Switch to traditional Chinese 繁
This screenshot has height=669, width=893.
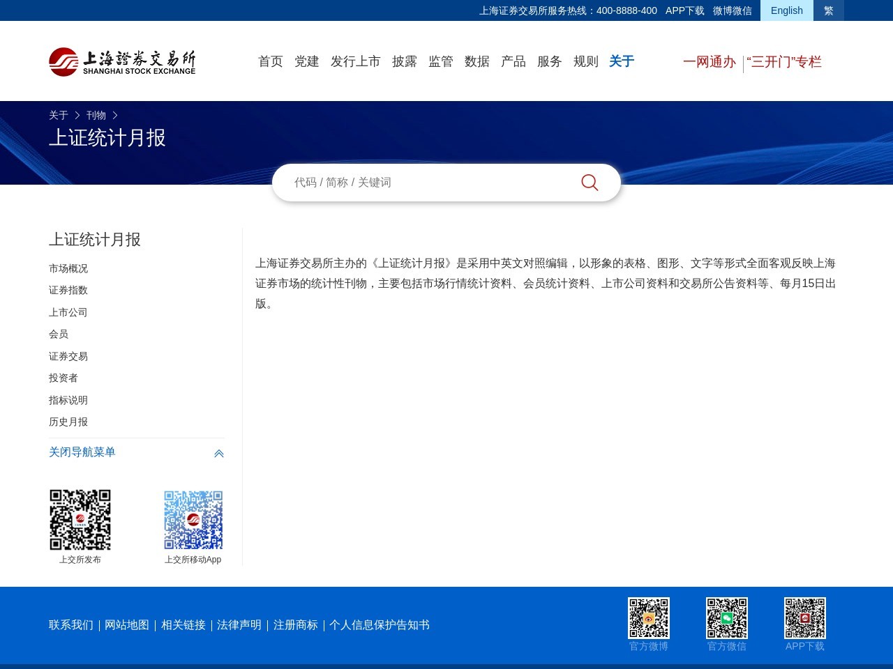[829, 10]
